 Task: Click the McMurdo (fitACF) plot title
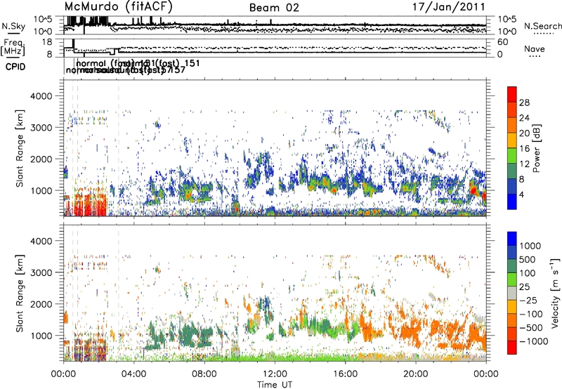(118, 7)
